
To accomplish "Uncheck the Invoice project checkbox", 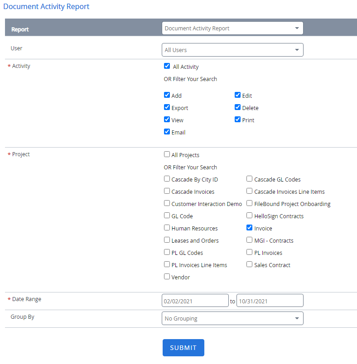I will (250, 228).
